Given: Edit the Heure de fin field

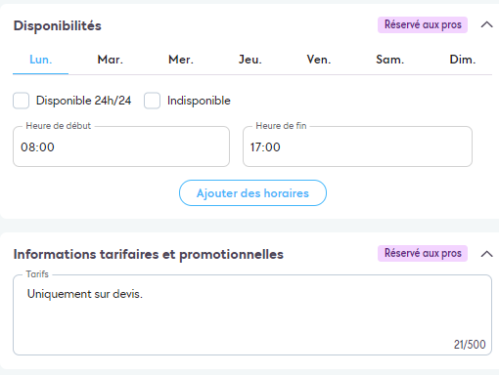Looking at the screenshot, I should 357,146.
